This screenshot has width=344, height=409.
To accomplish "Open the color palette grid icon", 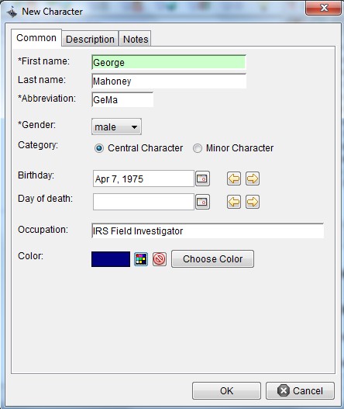I will (141, 259).
